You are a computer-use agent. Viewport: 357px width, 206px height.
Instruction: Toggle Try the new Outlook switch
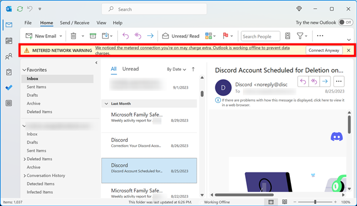345,22
